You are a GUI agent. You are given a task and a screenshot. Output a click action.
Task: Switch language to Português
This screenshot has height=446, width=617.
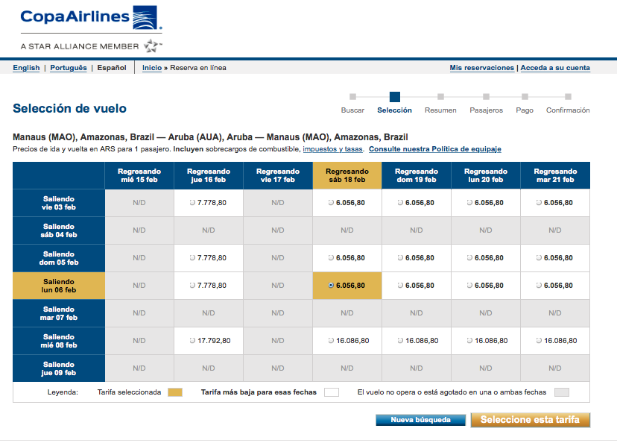69,68
